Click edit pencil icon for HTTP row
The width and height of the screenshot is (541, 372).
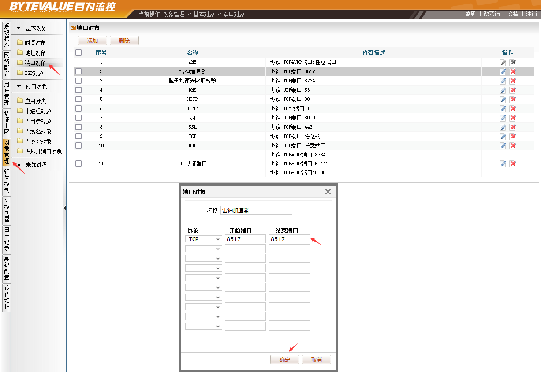click(503, 99)
